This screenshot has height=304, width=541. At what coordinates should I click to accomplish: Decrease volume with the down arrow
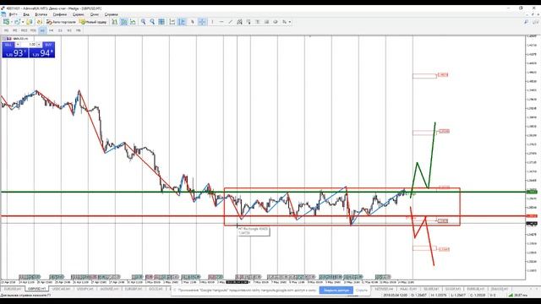click(18, 45)
